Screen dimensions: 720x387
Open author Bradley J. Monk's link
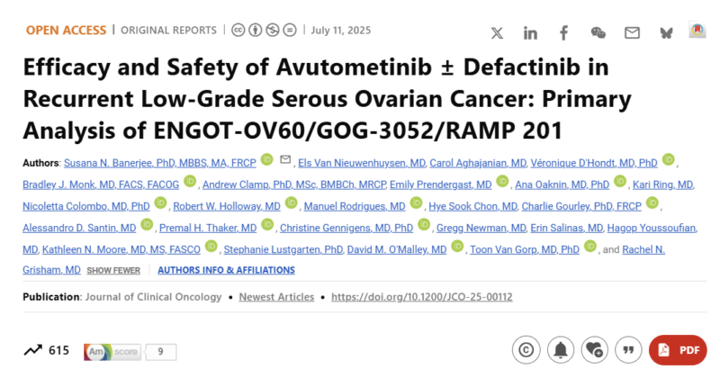tap(101, 184)
